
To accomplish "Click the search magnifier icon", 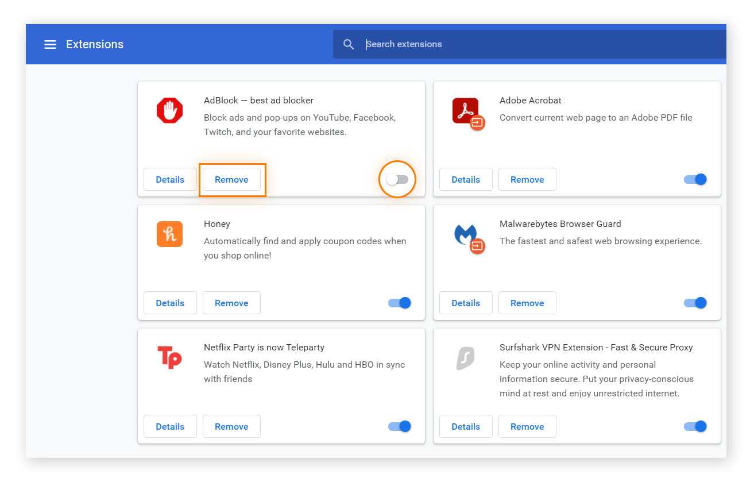I will pos(349,44).
